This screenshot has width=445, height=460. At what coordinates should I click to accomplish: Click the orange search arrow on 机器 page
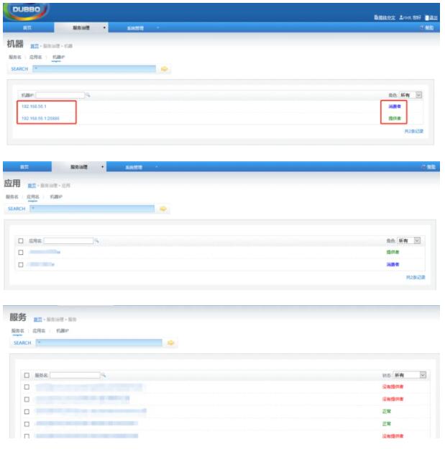point(165,69)
